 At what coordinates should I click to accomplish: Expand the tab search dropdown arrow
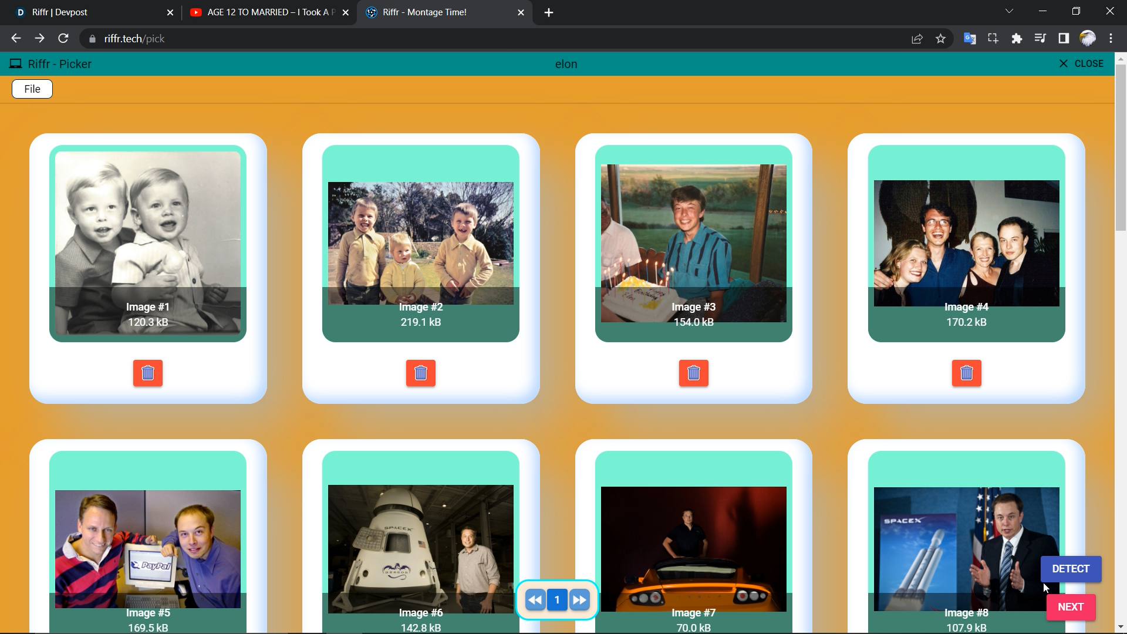[x=1009, y=11]
